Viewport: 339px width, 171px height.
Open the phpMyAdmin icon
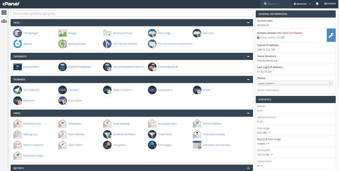coord(18,67)
